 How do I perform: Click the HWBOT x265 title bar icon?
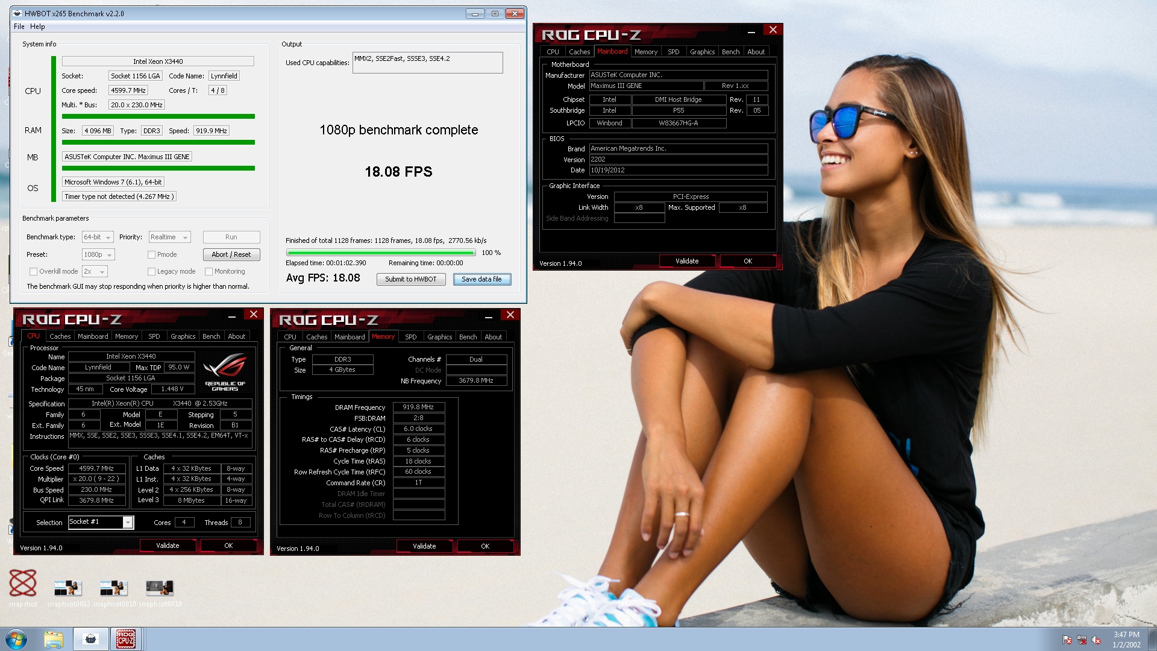tap(17, 13)
